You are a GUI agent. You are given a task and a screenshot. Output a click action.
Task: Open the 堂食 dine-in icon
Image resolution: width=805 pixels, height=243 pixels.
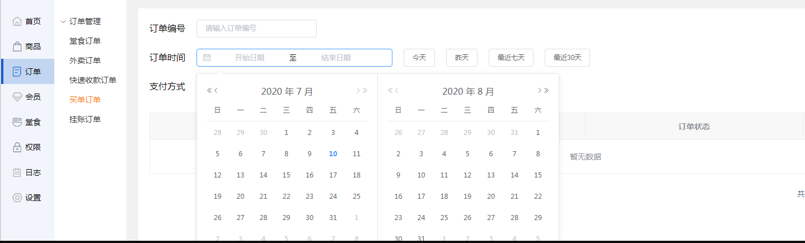point(17,122)
